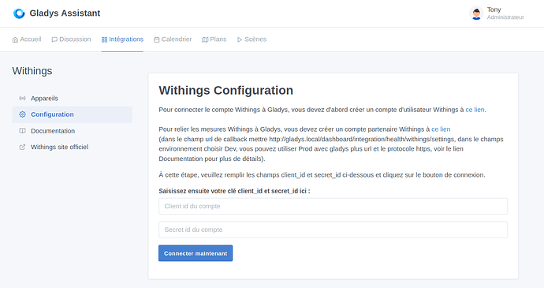
Task: Click the gear icon beside Configuration
Action: pos(23,114)
